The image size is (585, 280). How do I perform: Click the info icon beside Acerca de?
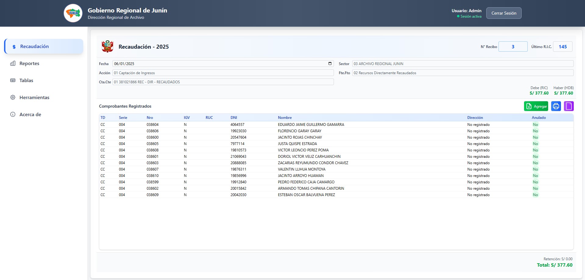13,114
